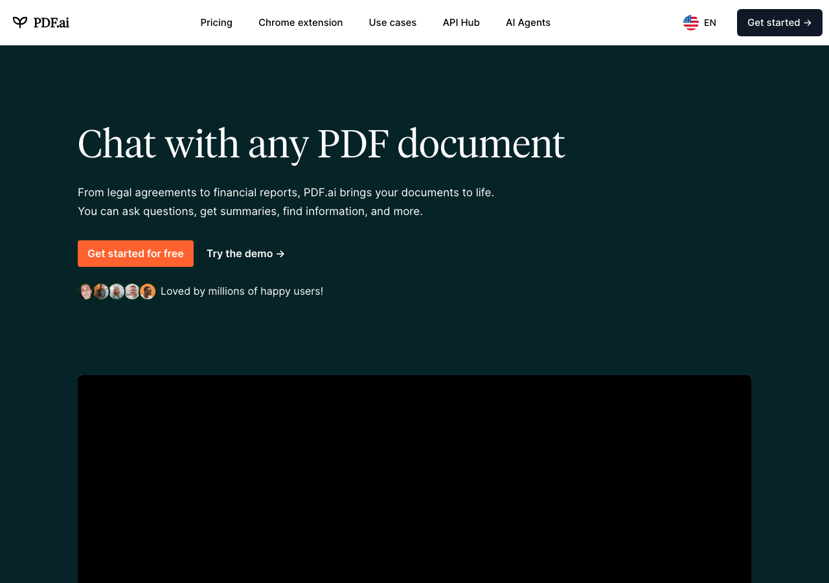Click the 'You can ask questions, get summaries' line
The image size is (829, 583).
[x=250, y=211]
